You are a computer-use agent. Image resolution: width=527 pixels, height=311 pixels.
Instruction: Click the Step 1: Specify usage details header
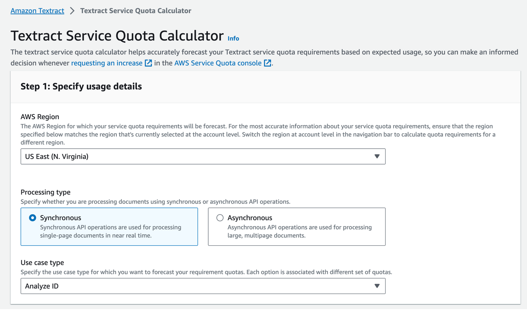(x=81, y=86)
